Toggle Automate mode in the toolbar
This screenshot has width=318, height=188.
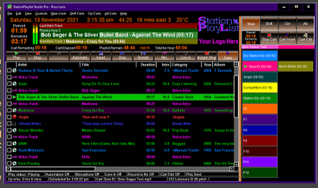pos(80,56)
